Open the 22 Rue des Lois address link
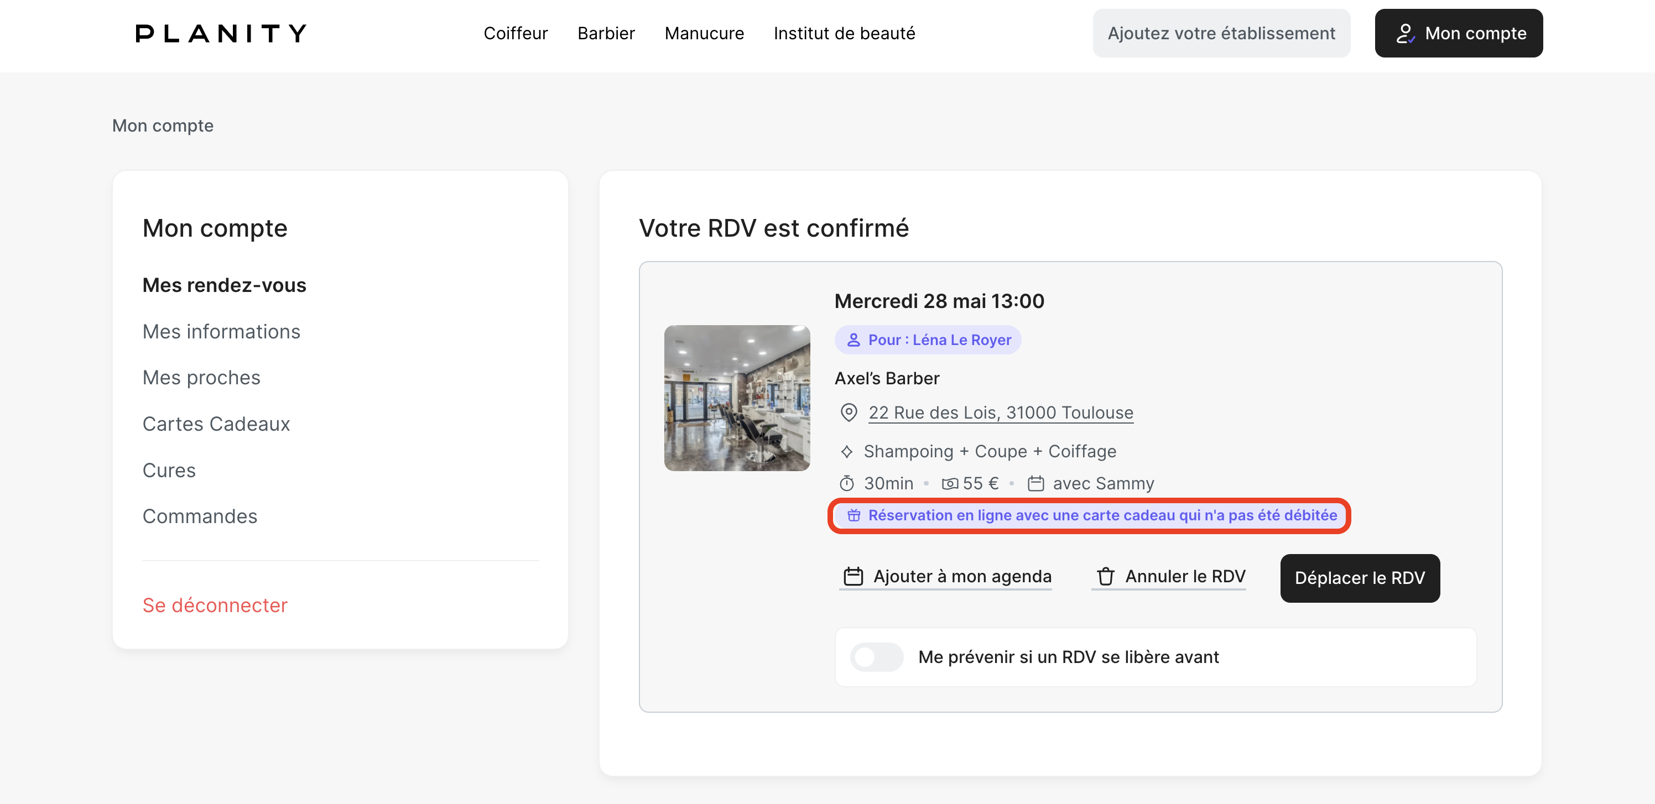This screenshot has height=804, width=1655. coord(1000,413)
